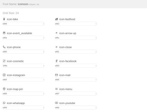
Task: Click the glyph character box beside e902
Action: pos(96,24)
